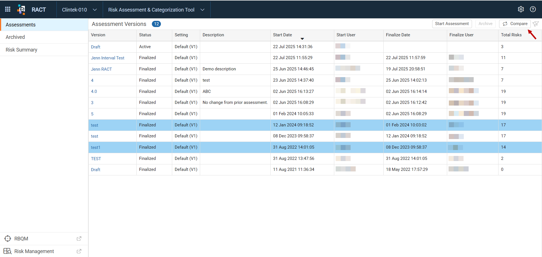Open the finalized Draft version from 2021
Viewport: 542px width, 257px height.
96,170
